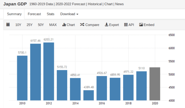Click the 2018 bar labeled 4971.32
The width and height of the screenshot is (185, 108).
128,87
